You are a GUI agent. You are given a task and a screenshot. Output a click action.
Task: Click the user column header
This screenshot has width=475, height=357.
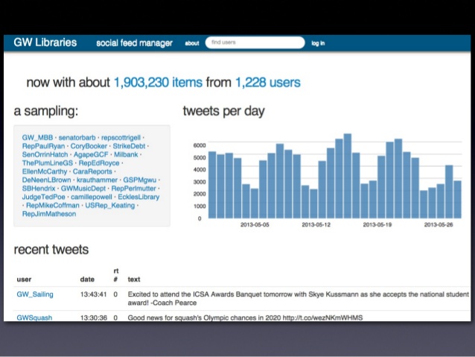[x=24, y=279]
